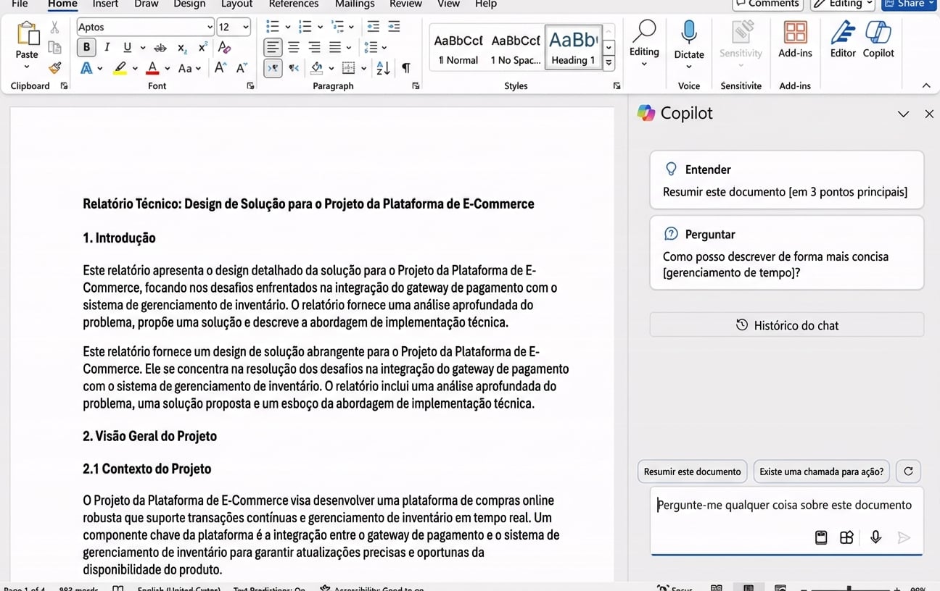The width and height of the screenshot is (940, 591).
Task: Toggle Bold formatting
Action: pos(86,47)
